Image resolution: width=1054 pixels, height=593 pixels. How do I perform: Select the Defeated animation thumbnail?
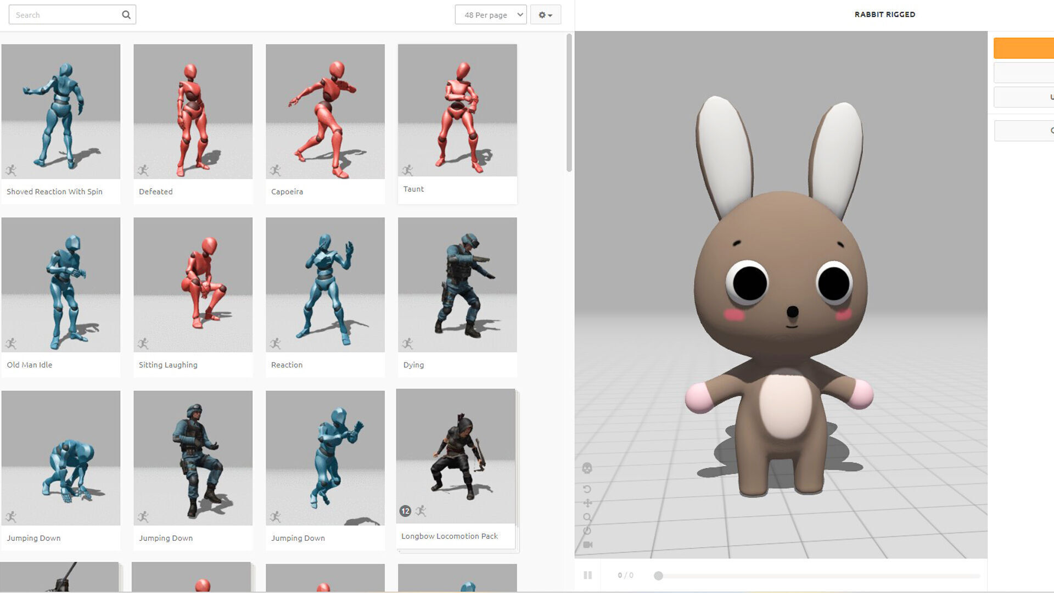tap(193, 111)
